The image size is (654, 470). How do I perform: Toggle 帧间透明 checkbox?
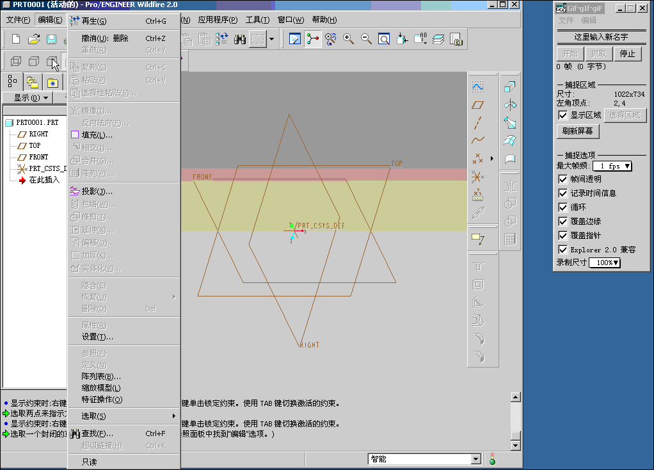pyautogui.click(x=562, y=179)
